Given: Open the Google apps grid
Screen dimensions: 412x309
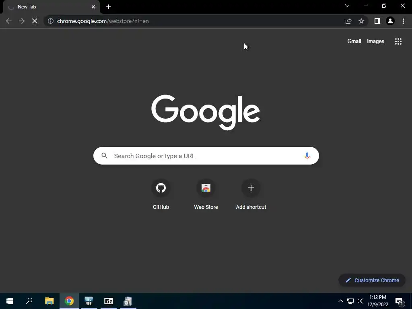Looking at the screenshot, I should 398,41.
